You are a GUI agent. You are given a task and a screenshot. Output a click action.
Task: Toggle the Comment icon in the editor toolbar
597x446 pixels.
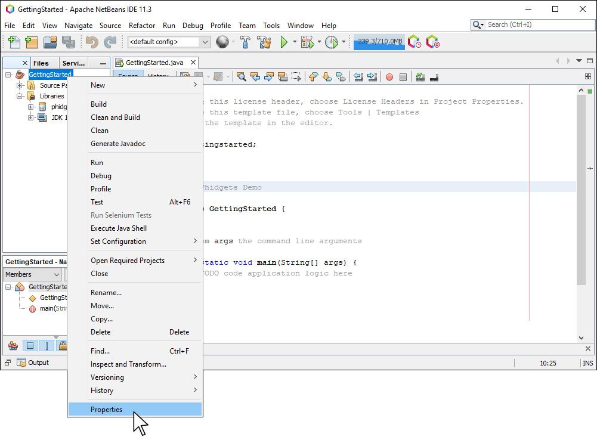click(420, 76)
